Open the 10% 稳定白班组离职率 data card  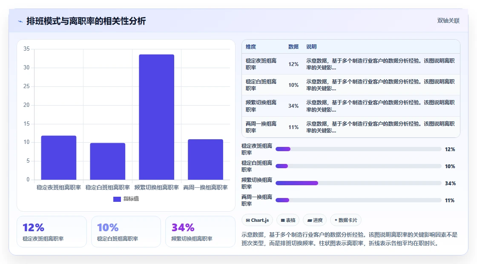(126, 232)
